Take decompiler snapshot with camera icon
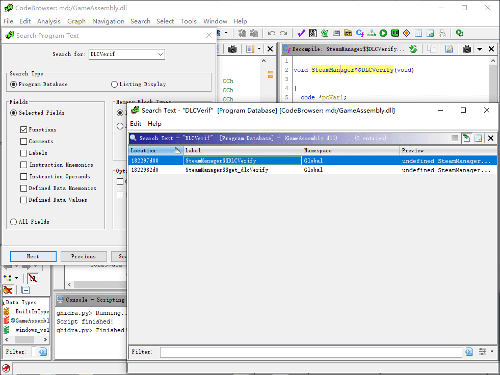500x375 pixels. click(x=466, y=49)
